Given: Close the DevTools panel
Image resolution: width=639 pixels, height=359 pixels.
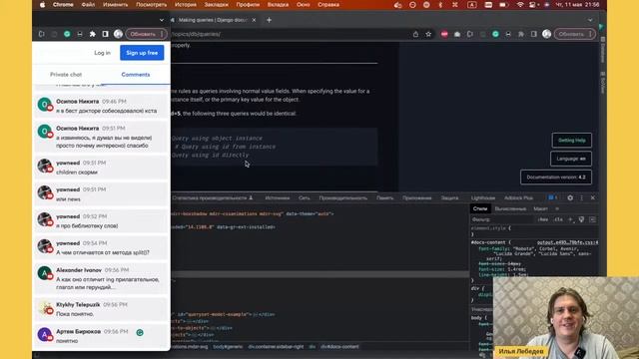Looking at the screenshot, I should (x=593, y=197).
